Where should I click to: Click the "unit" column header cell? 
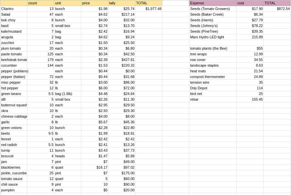(67, 3)
